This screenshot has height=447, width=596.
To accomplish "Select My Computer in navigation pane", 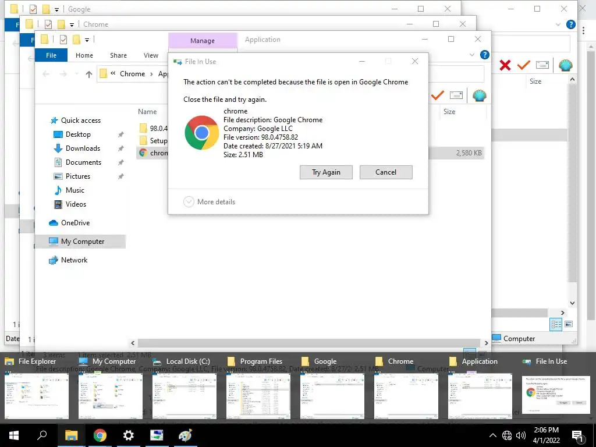I will pyautogui.click(x=80, y=242).
